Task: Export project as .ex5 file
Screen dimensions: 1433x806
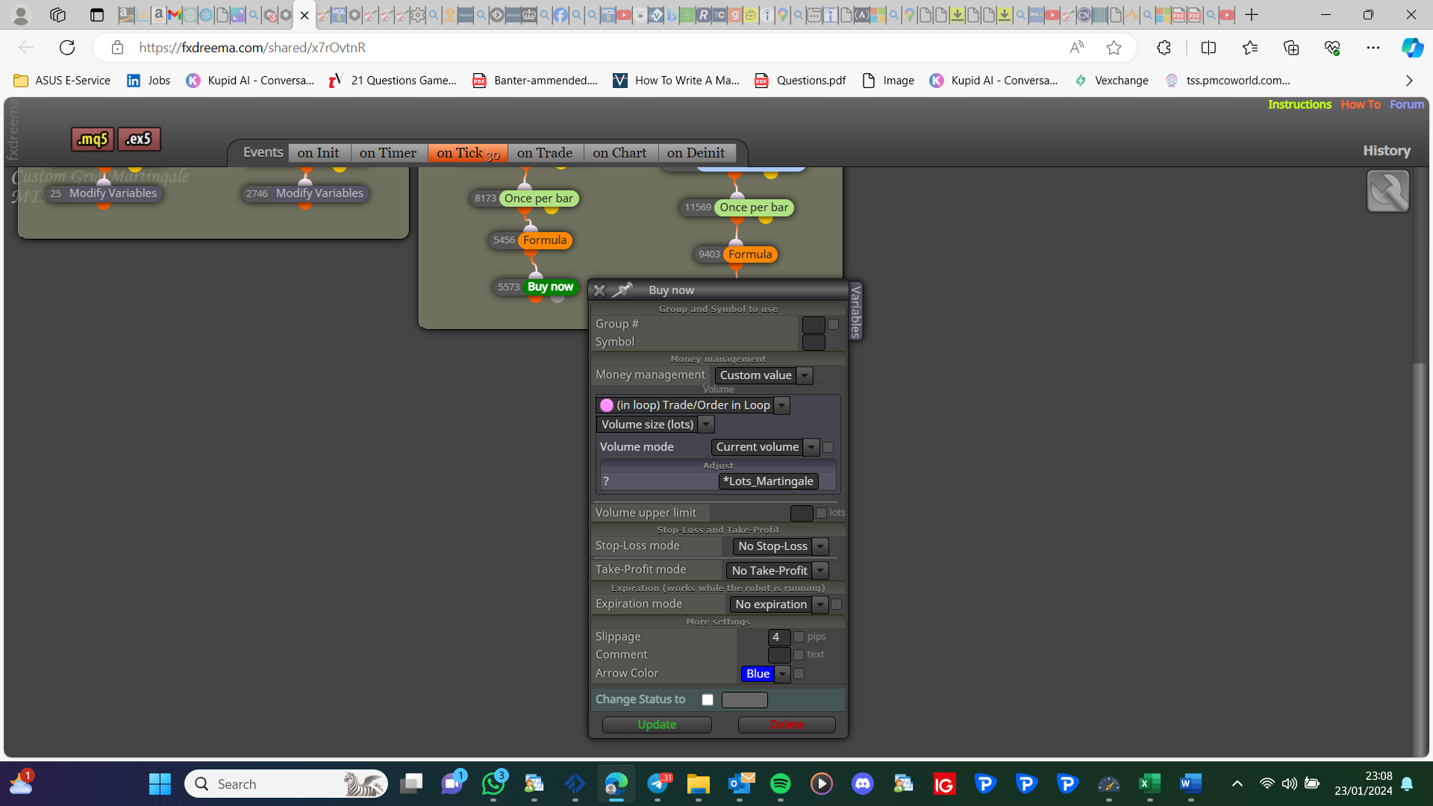Action: pos(139,139)
